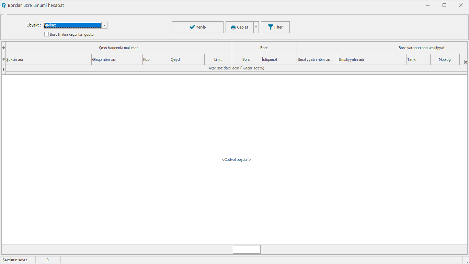Screen dimensions: 469x264
Task: Click the Məbləğ column header
Action: point(444,59)
